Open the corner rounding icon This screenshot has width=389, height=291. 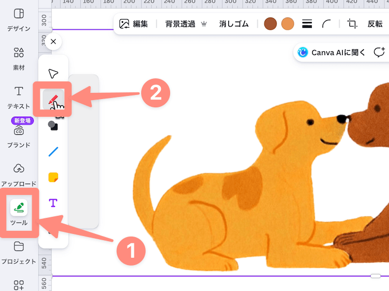click(326, 24)
